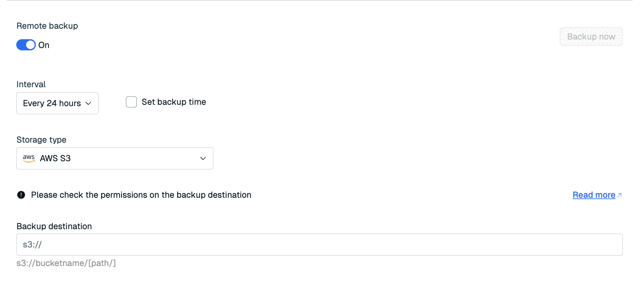Viewport: 640px width, 288px height.
Task: Click the AWS logo in Storage type
Action: (x=29, y=158)
